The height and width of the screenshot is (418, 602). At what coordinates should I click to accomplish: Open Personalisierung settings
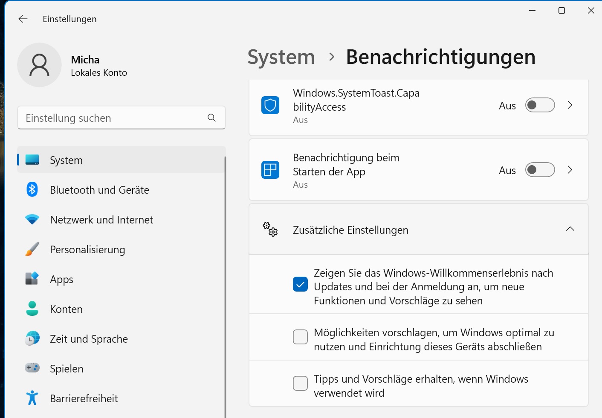tap(87, 249)
